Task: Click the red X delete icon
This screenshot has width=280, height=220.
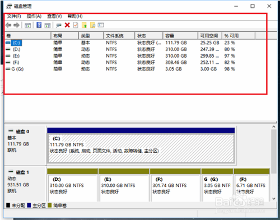Action: [67, 25]
